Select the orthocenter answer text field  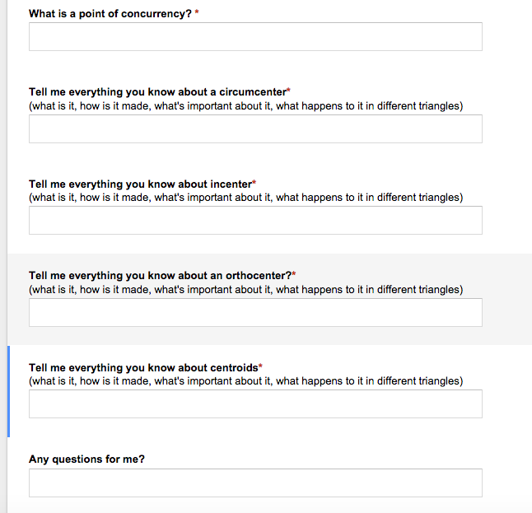[255, 313]
